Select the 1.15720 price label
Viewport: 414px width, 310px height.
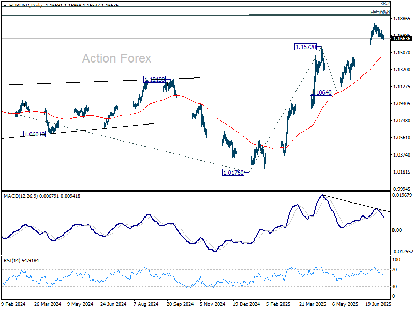pos(305,47)
